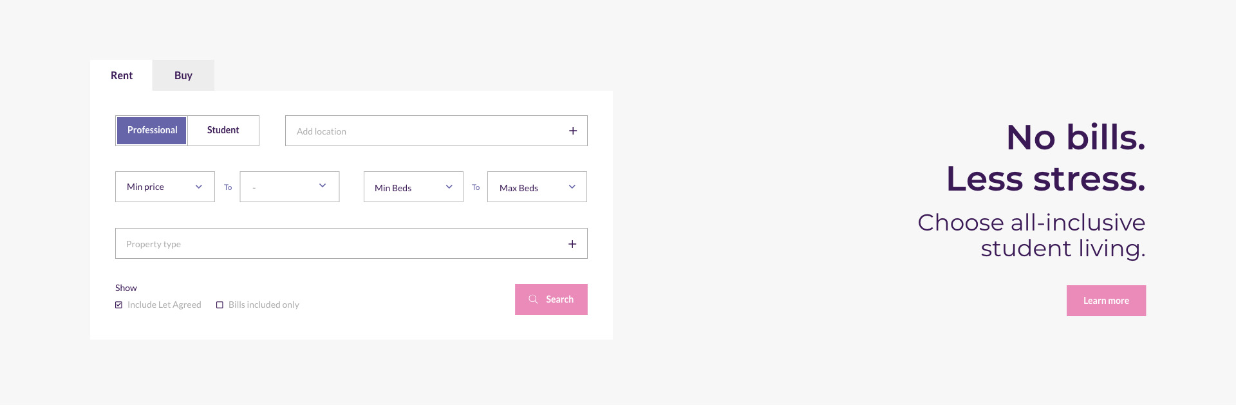Select the Student search mode

click(x=223, y=129)
